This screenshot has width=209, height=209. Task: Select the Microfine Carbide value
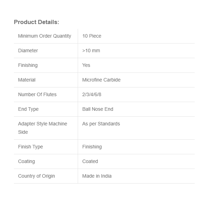pyautogui.click(x=101, y=80)
